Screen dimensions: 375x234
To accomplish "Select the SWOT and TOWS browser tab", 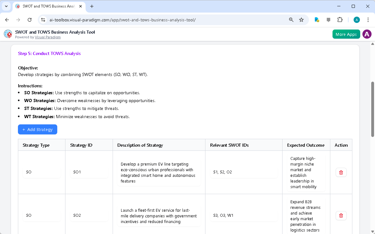I will [47, 6].
